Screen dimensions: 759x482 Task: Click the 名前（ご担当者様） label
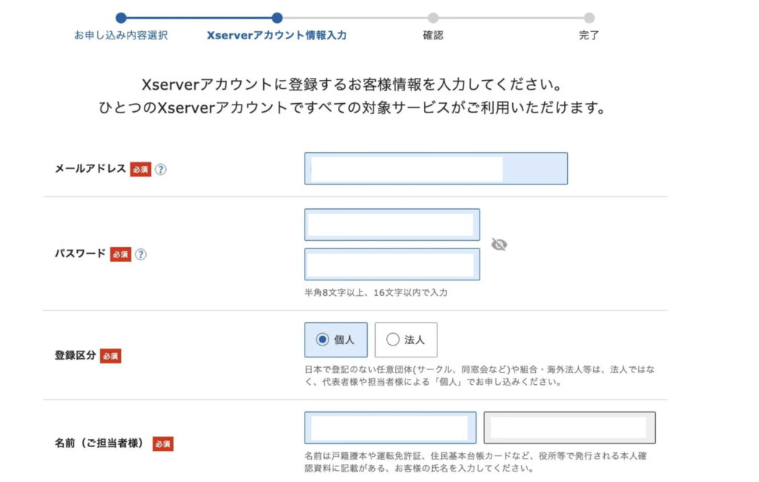99,443
